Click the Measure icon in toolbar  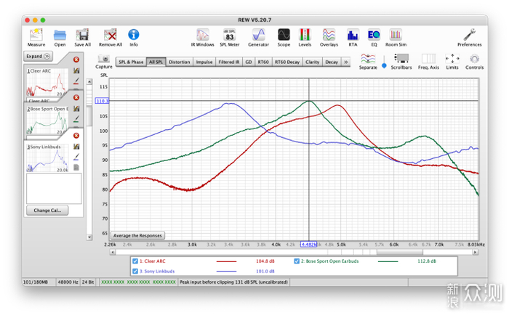click(x=36, y=34)
